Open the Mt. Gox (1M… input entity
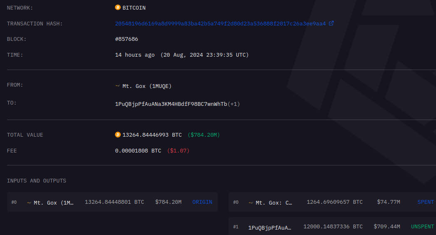 point(54,203)
